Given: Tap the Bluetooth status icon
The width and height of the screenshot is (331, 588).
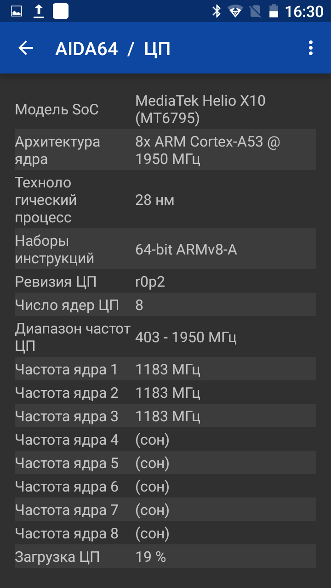Looking at the screenshot, I should 216,11.
